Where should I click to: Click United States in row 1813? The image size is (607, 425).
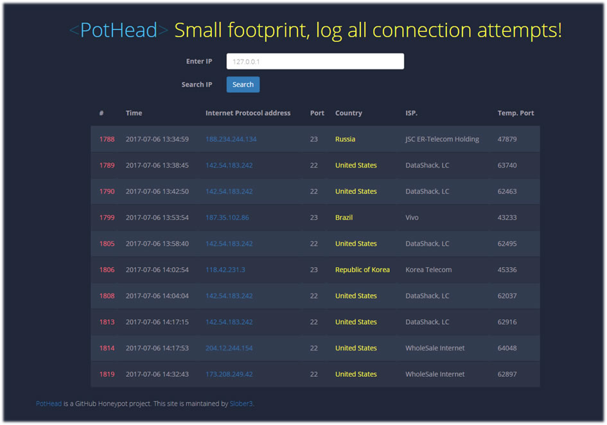click(356, 322)
